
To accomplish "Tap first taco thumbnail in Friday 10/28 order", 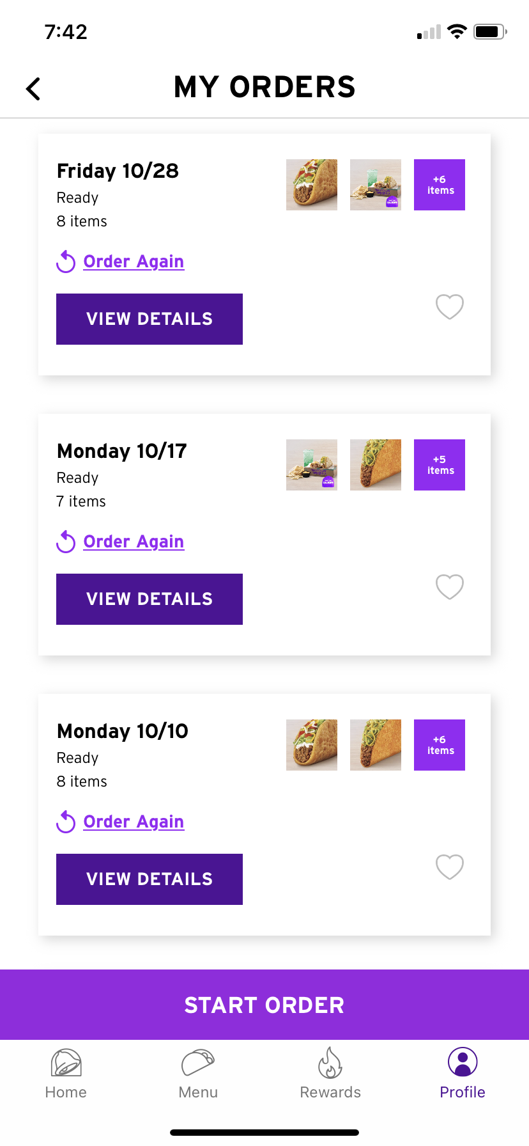I will (x=312, y=185).
